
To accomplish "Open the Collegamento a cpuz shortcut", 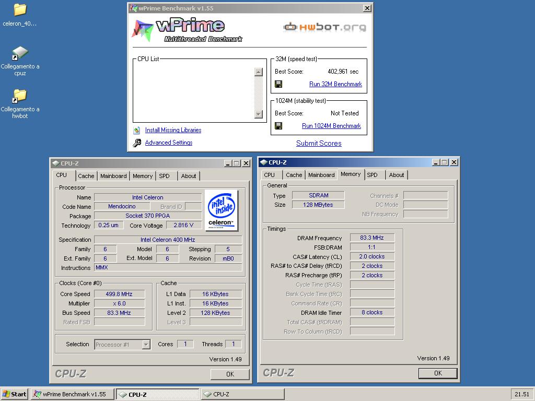I will (20, 61).
